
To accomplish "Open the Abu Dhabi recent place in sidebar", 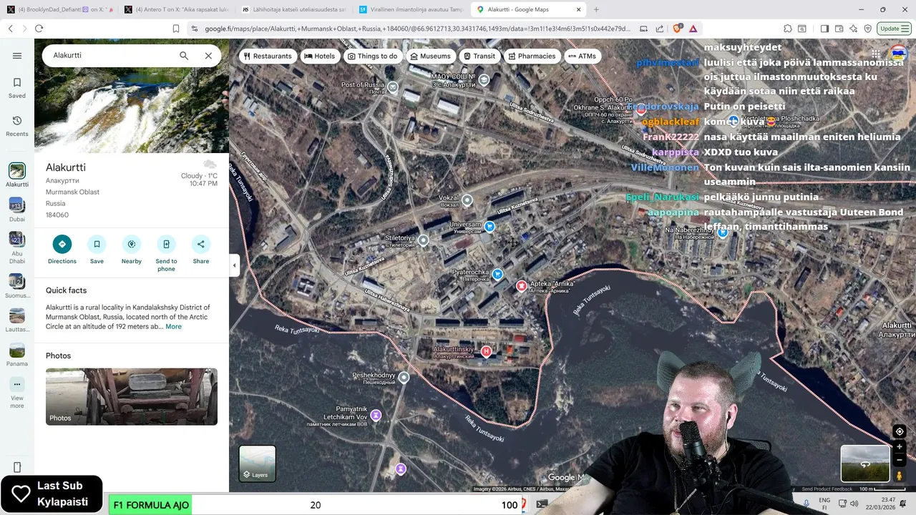I will (x=17, y=247).
